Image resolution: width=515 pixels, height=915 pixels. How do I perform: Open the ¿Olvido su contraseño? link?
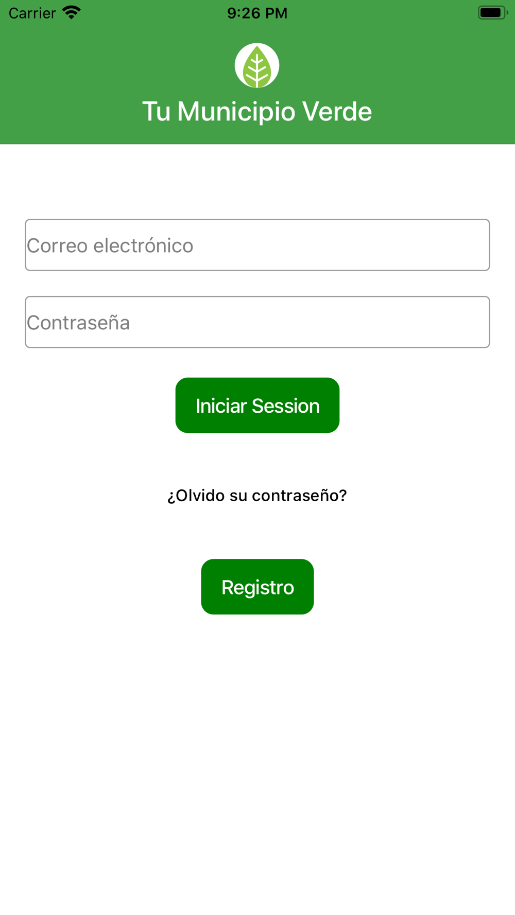click(x=257, y=496)
